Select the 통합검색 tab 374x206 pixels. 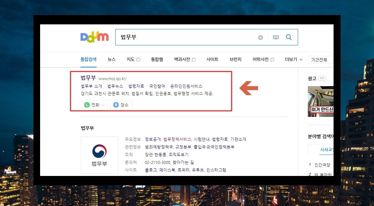89,59
